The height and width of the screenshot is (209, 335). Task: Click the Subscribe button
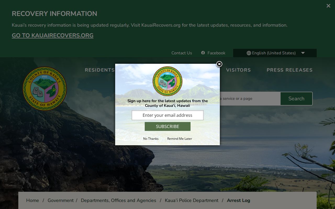(x=167, y=126)
